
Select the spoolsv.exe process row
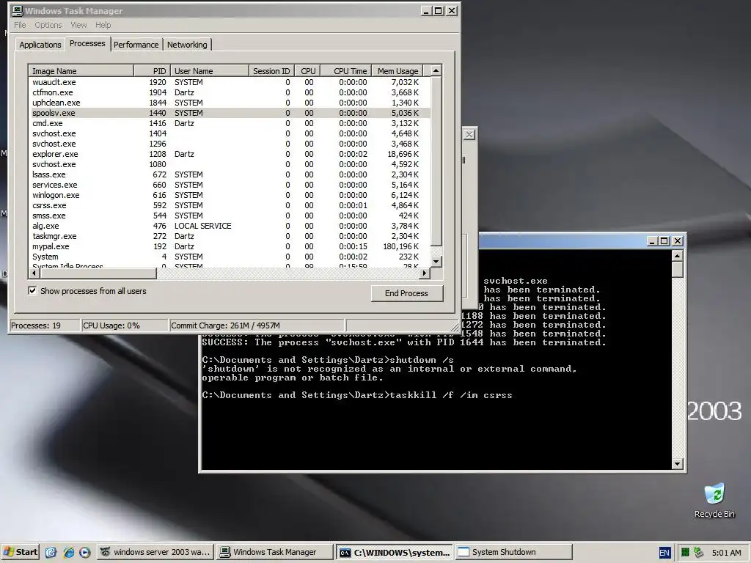pos(230,113)
